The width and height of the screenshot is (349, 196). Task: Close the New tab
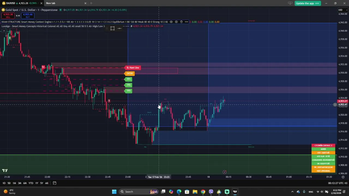click(x=85, y=3)
